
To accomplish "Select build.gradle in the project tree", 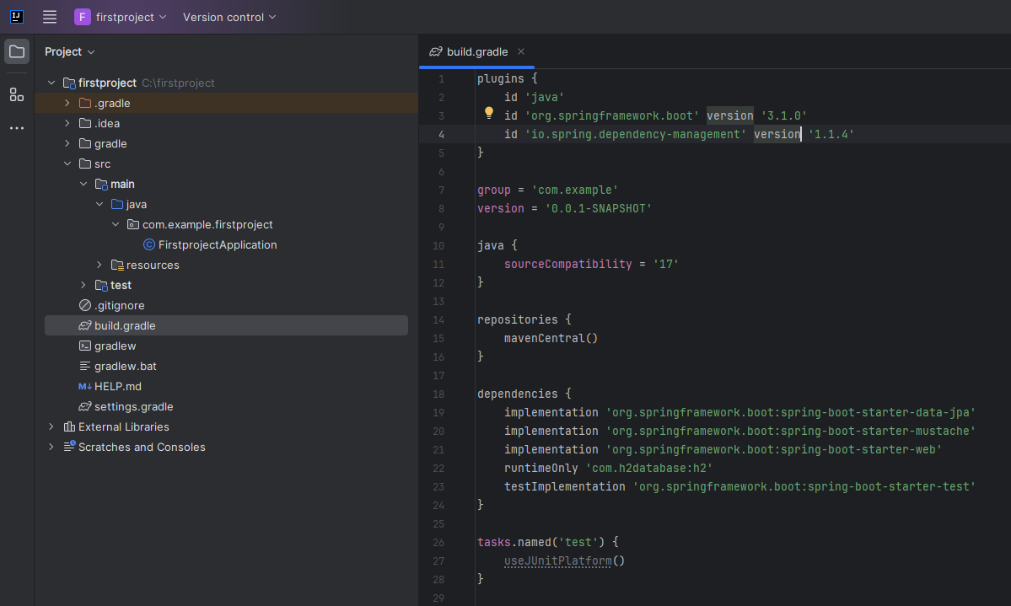I will coord(226,325).
